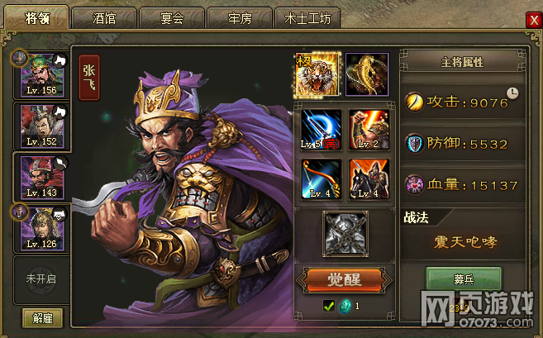Click the golden dragon equipment icon
This screenshot has width=543, height=338.
coord(367,74)
